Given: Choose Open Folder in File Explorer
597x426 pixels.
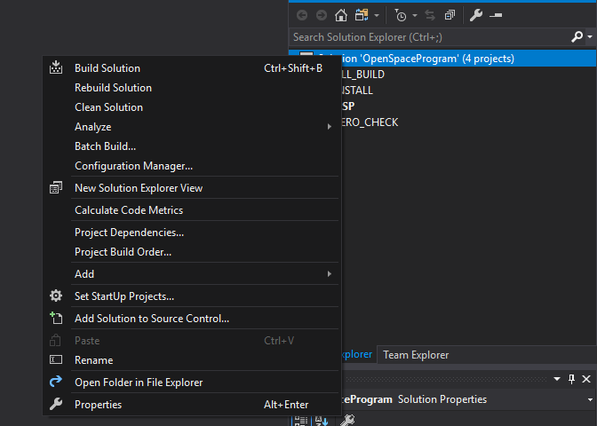Looking at the screenshot, I should point(192,383).
